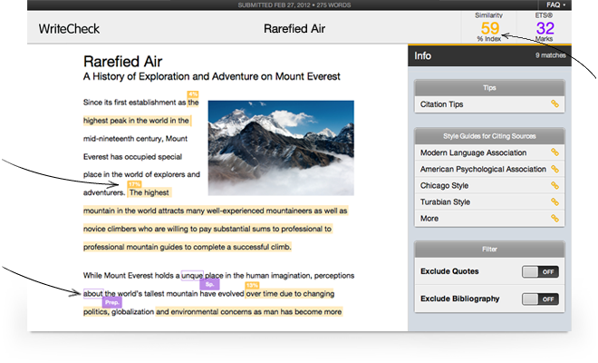Open the Turabian Style guide
This screenshot has height=363, width=598.
489,202
